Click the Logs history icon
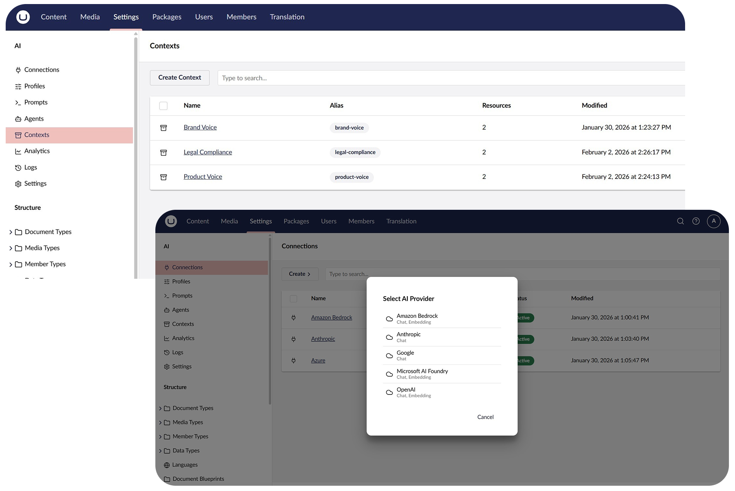Viewport: 735px width, 491px height. point(18,167)
